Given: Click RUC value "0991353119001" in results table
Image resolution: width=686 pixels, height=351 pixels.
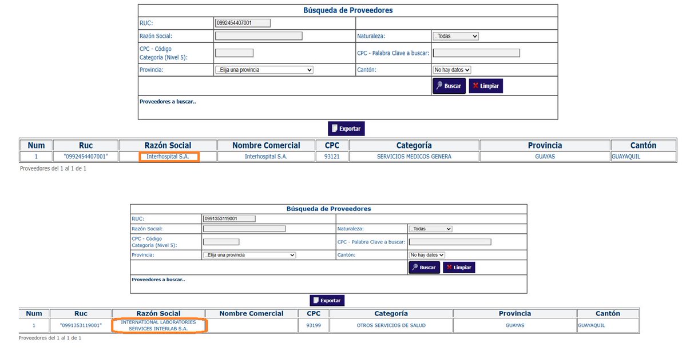Looking at the screenshot, I should (81, 325).
